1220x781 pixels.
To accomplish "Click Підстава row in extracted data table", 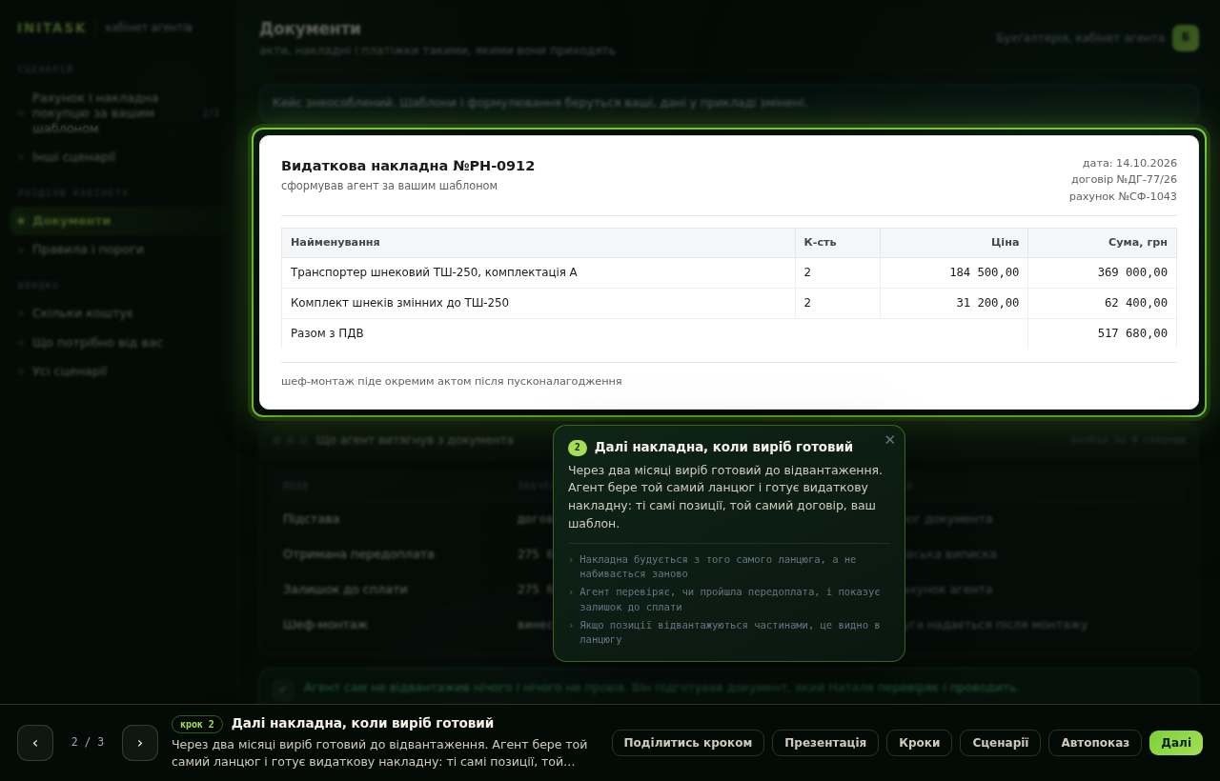I will click(x=729, y=519).
